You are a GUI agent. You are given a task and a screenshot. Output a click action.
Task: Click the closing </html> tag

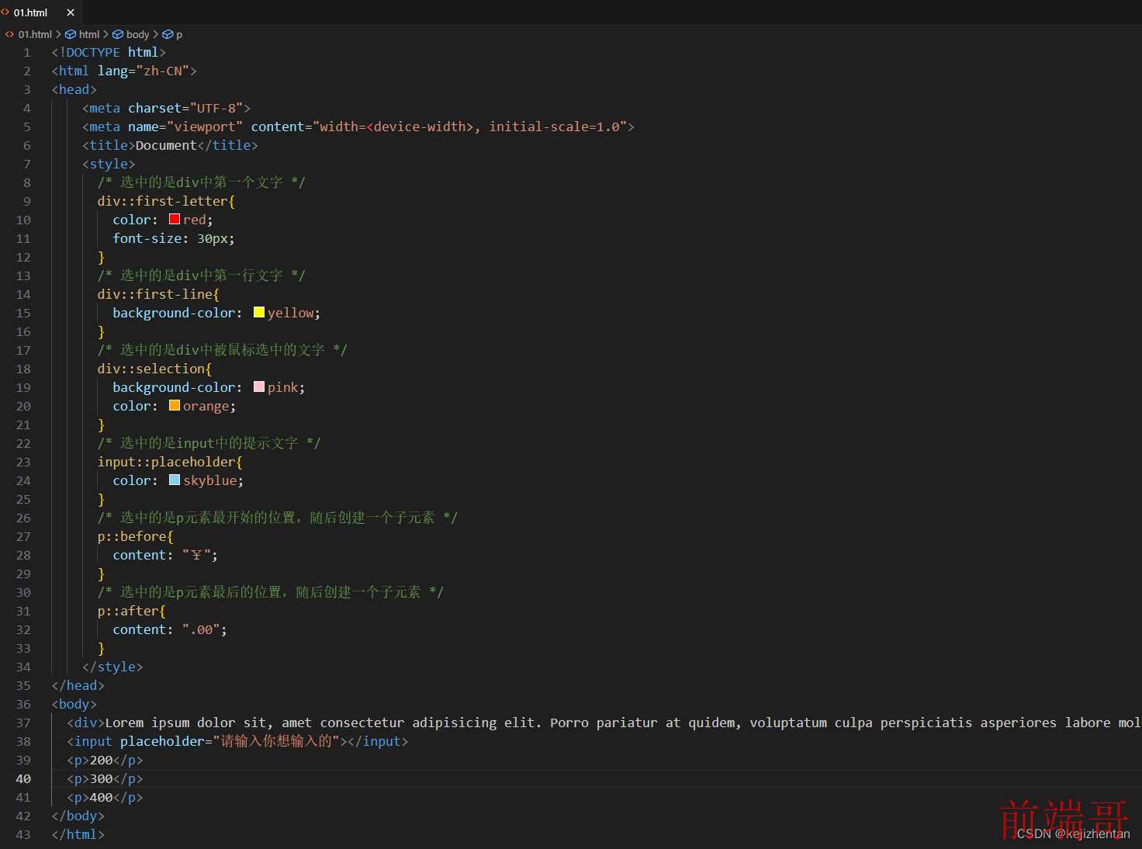tap(78, 835)
